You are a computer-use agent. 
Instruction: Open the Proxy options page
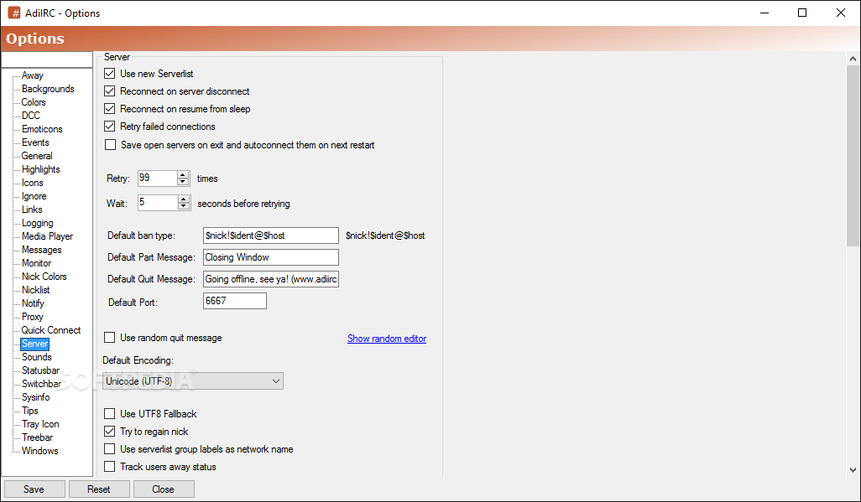(x=33, y=317)
